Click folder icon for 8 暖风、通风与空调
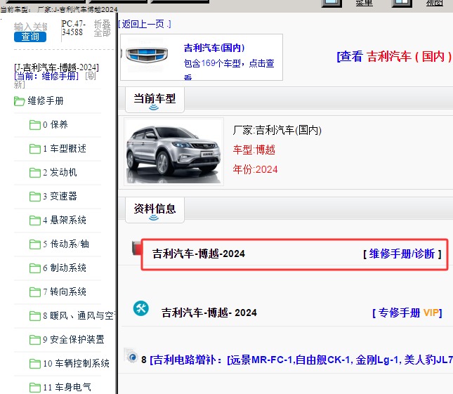453x394 pixels. pyautogui.click(x=34, y=316)
